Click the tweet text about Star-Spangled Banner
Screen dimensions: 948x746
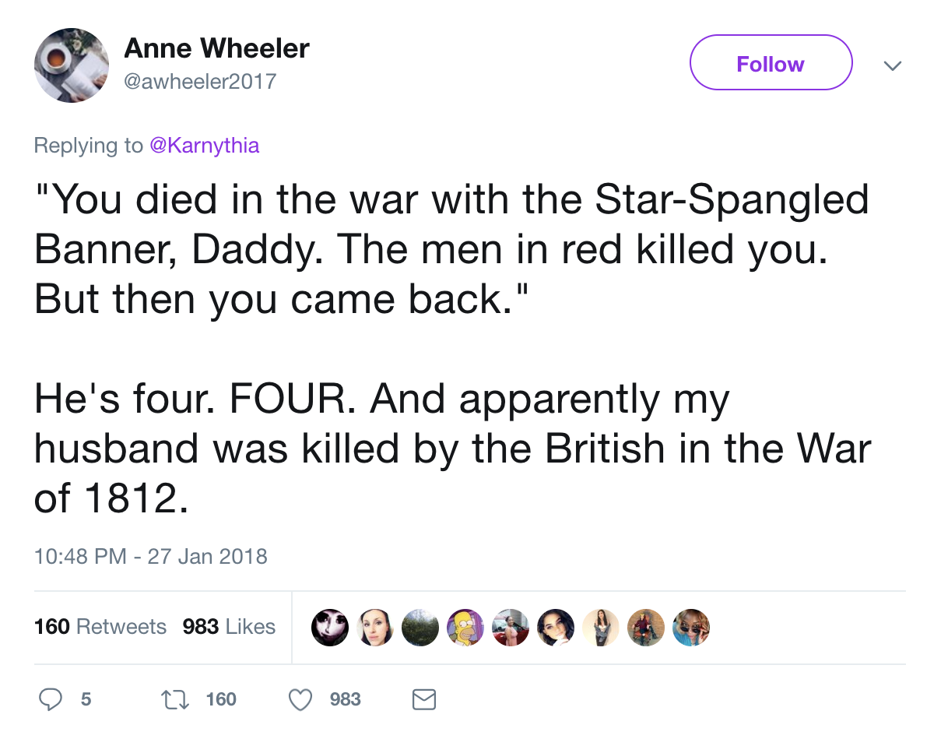point(451,249)
